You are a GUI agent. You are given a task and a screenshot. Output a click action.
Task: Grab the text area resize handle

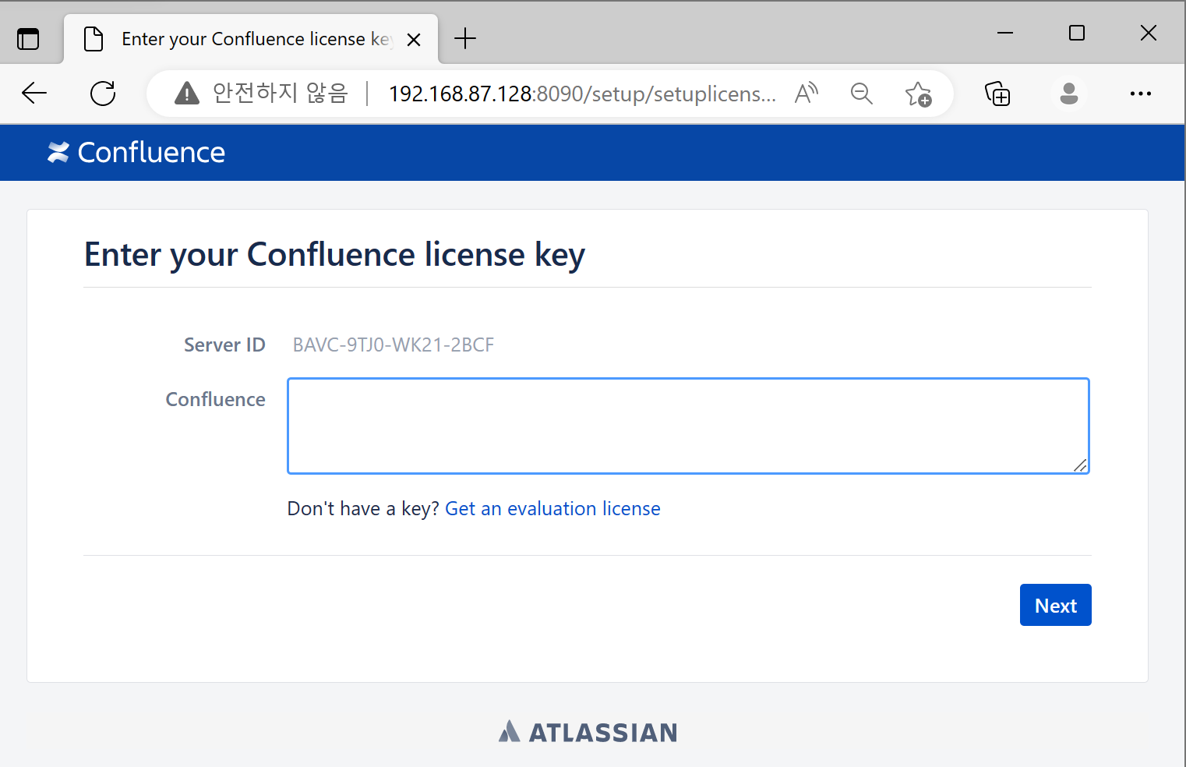coord(1080,465)
